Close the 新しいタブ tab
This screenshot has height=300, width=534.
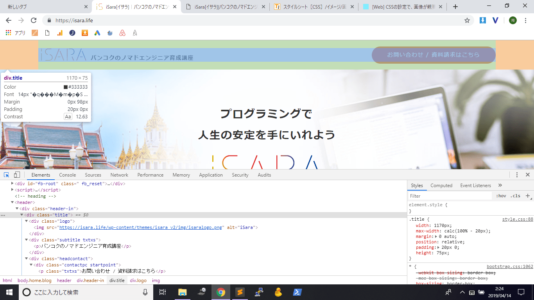pos(86,7)
